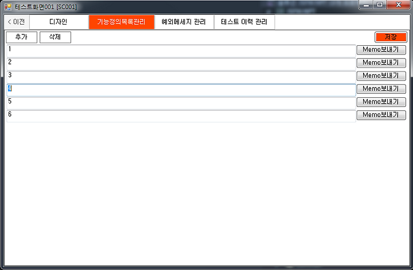Click the window icon in title bar
This screenshot has width=413, height=270.
[8, 6]
